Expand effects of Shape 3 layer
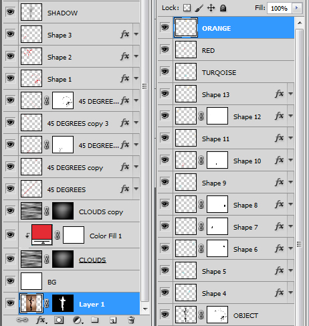 [136, 34]
